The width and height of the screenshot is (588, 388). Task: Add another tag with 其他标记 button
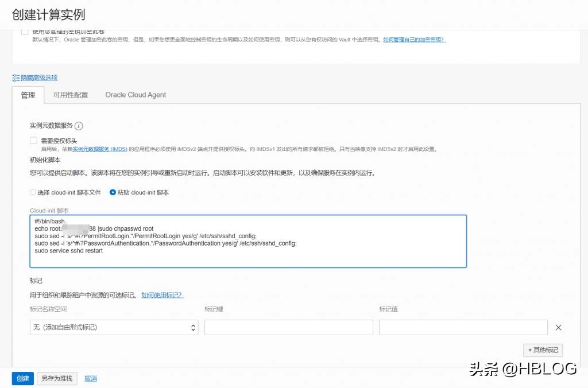543,350
